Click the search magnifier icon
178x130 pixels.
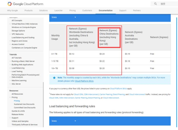pyautogui.click(x=155, y=4)
